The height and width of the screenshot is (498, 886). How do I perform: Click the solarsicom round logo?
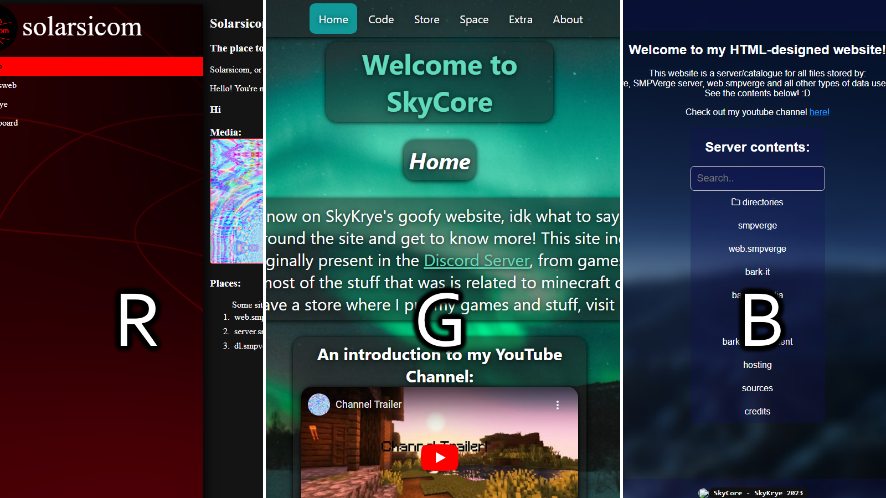click(x=7, y=28)
